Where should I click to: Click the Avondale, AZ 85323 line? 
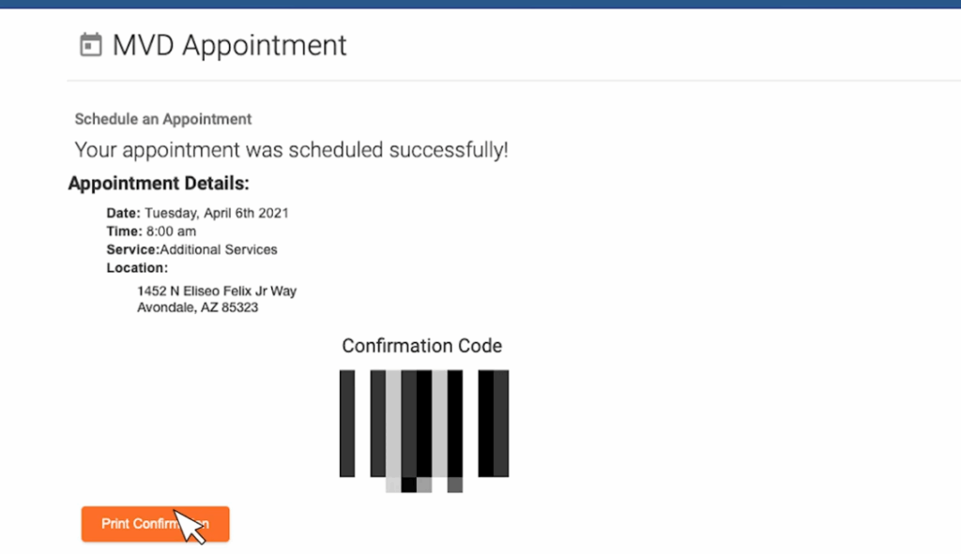coord(197,307)
